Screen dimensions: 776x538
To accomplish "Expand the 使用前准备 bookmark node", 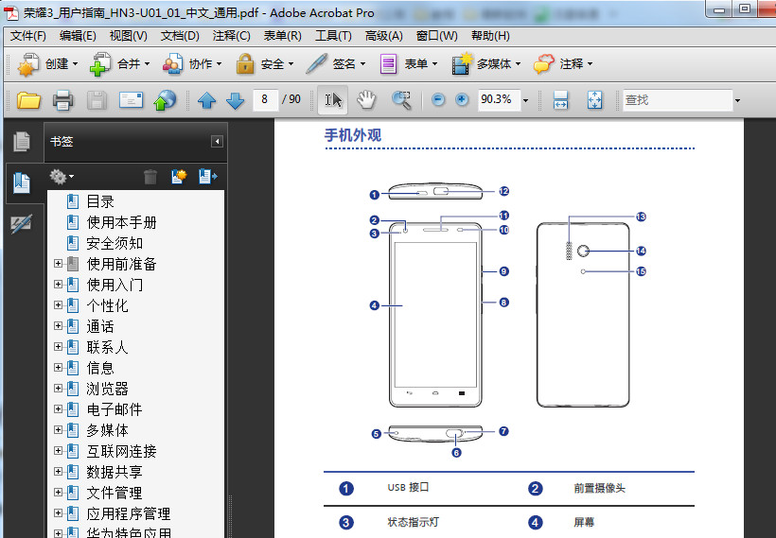I will (x=59, y=264).
